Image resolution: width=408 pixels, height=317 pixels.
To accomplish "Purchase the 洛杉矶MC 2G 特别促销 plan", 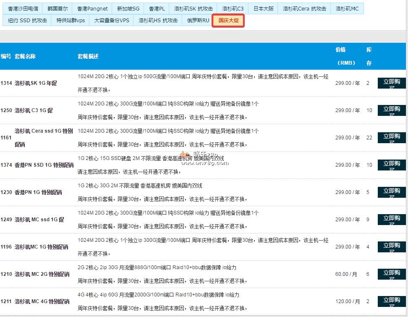I will coord(391,274).
